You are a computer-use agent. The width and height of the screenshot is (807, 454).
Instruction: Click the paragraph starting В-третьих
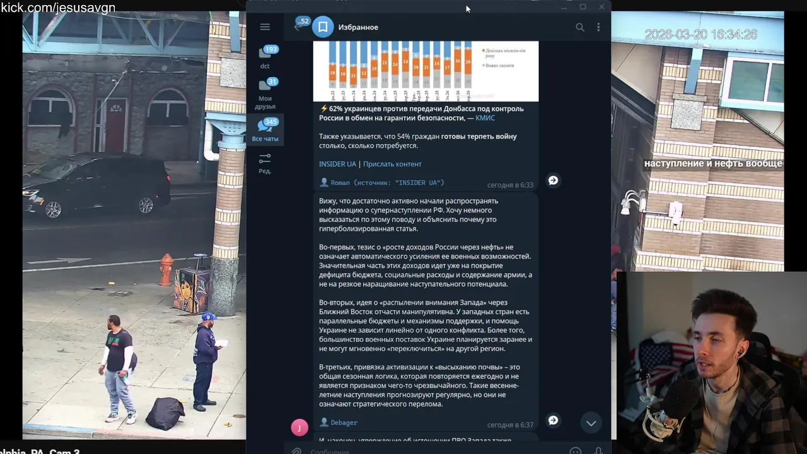419,385
